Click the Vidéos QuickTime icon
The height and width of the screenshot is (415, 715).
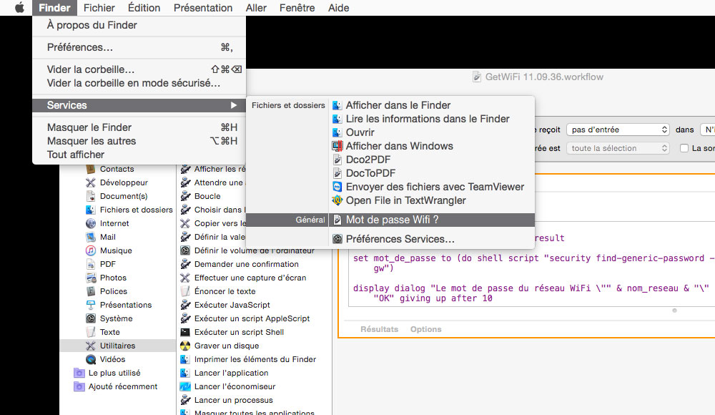(91, 359)
